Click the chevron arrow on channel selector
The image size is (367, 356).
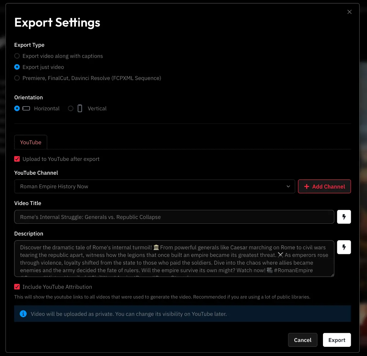pyautogui.click(x=288, y=186)
